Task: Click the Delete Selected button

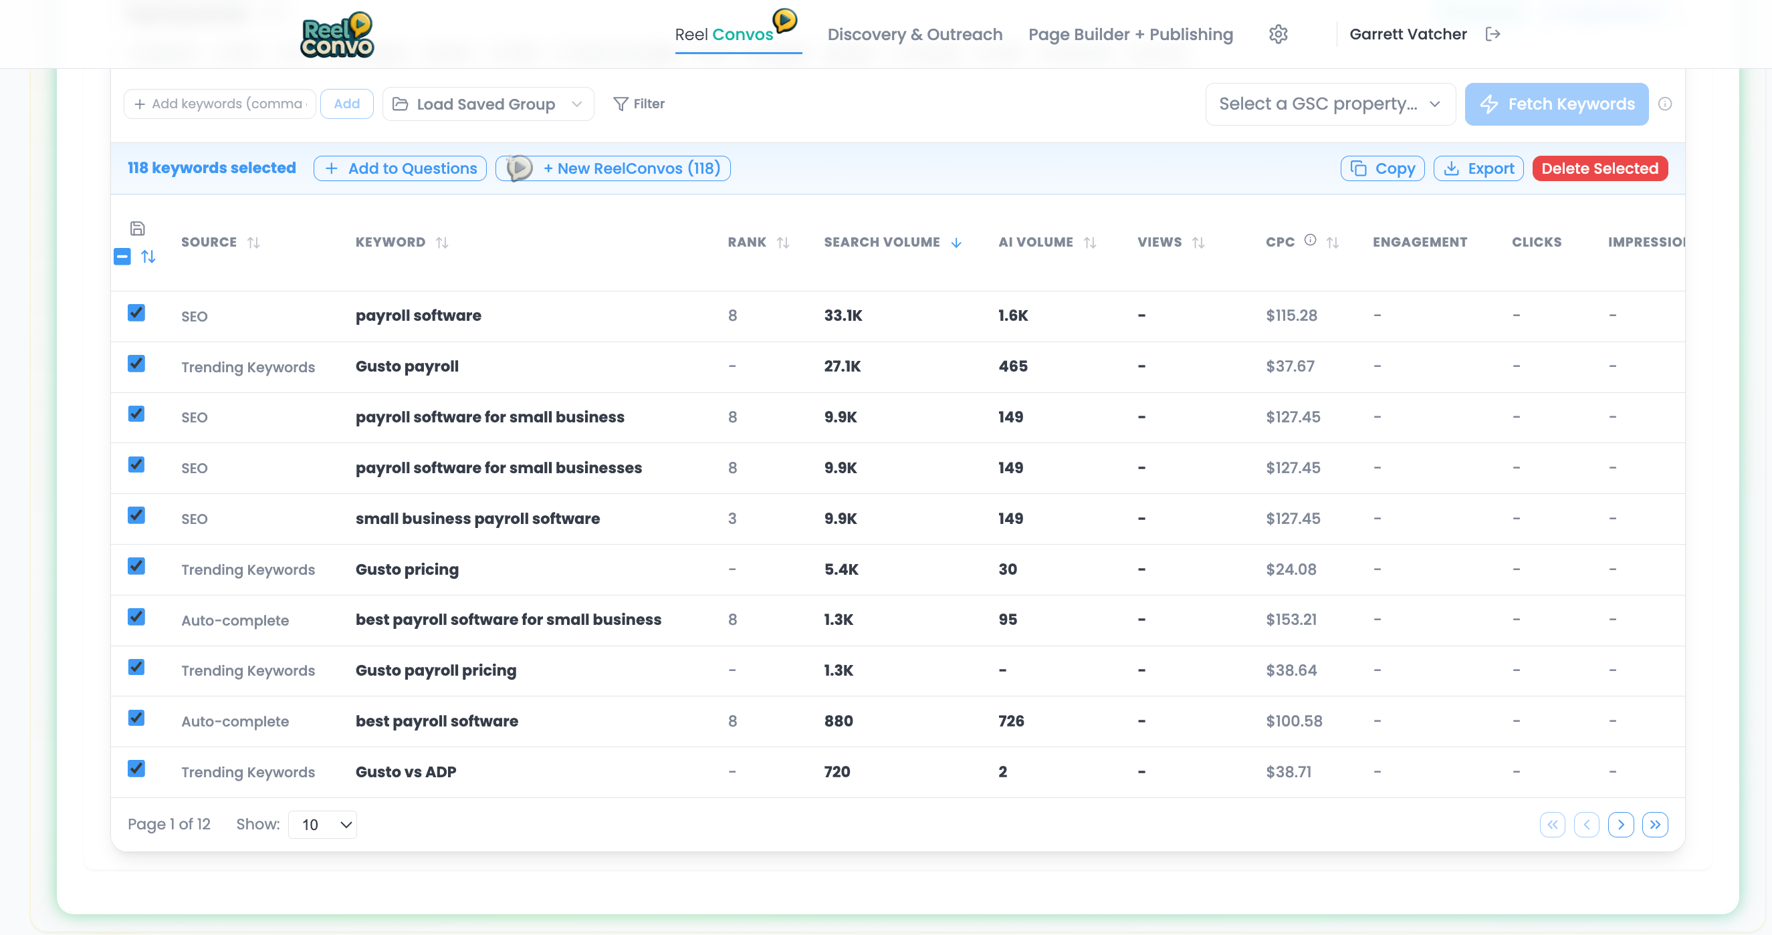Action: coord(1599,168)
